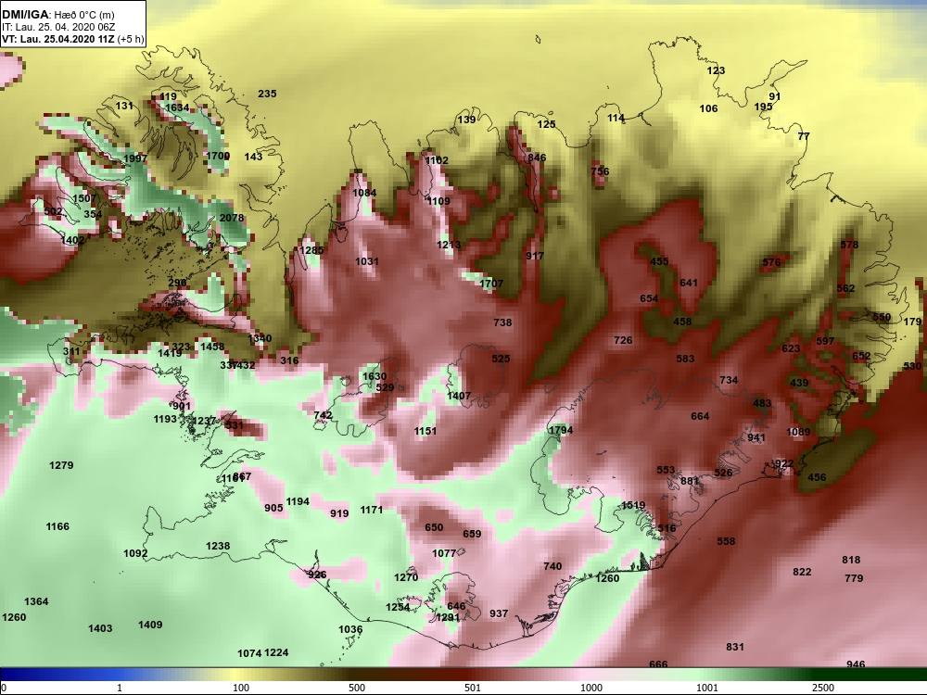Click the map value 1238

point(218,546)
